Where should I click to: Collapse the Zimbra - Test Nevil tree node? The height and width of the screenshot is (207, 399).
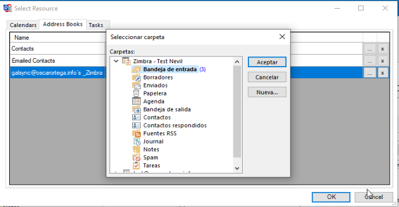click(116, 61)
